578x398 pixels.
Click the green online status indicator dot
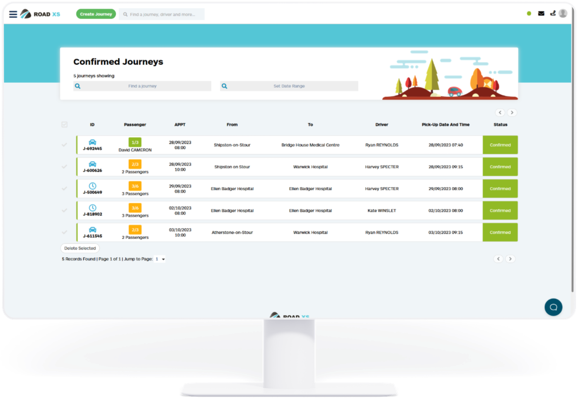click(x=529, y=13)
